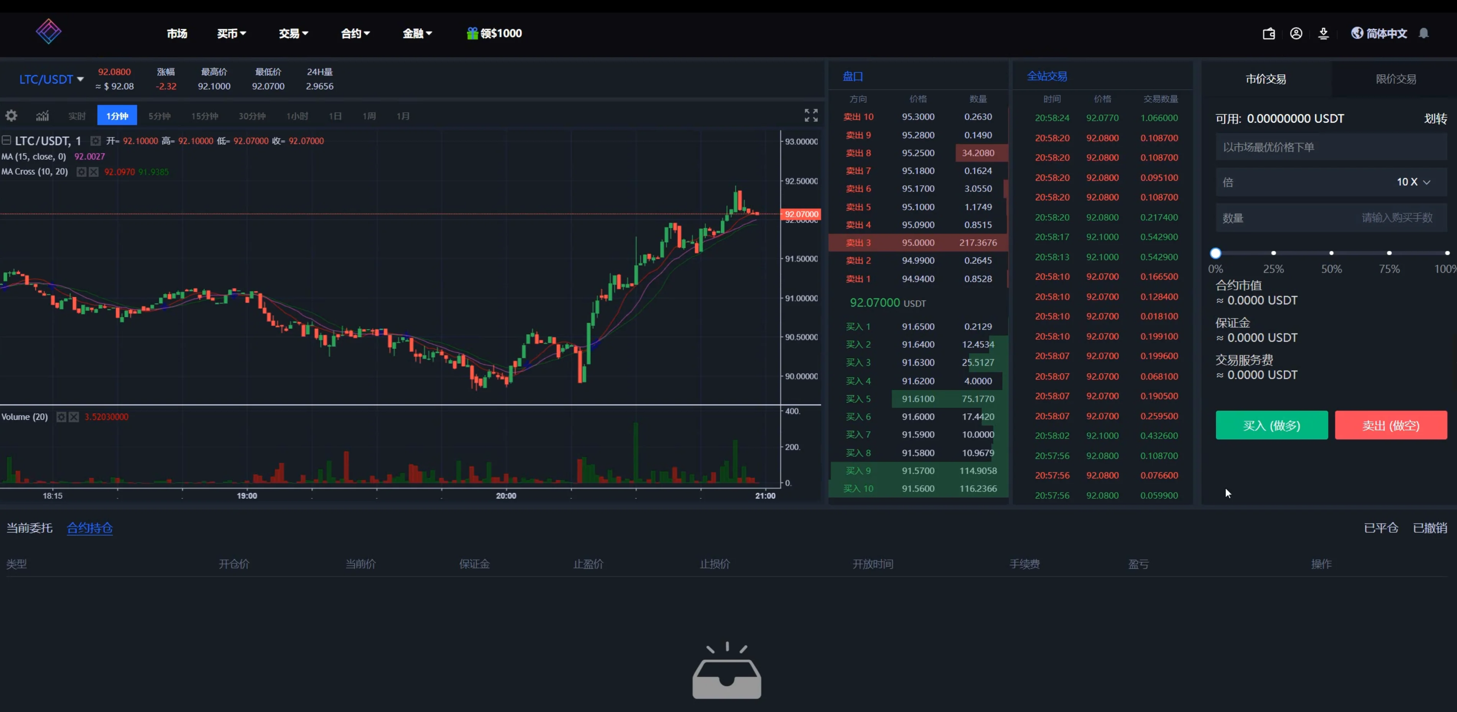Open the wallet icon in header

pos(1269,33)
